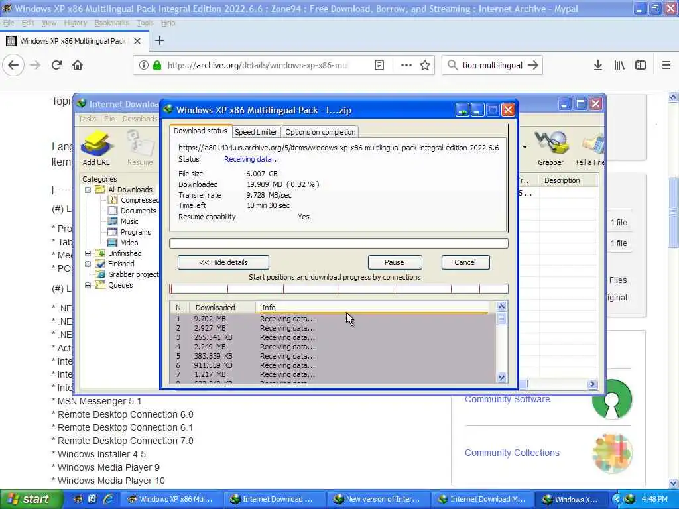
Task: Click the Tell a Friend icon in IDM
Action: pos(589,148)
